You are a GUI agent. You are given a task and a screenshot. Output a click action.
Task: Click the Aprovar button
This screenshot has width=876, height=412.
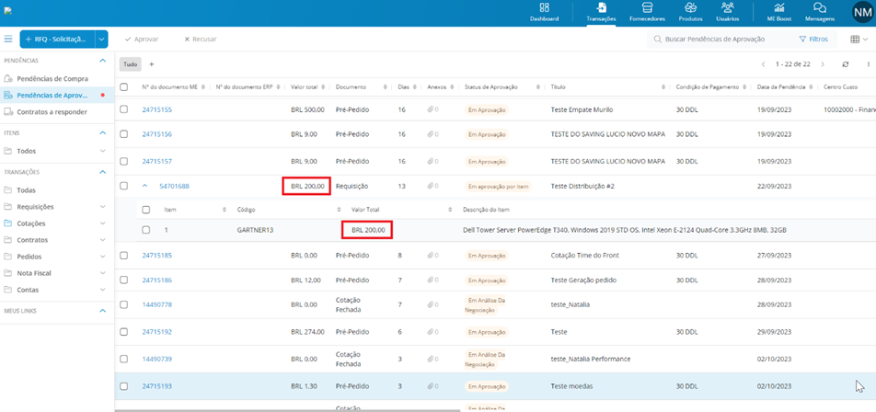pos(142,39)
